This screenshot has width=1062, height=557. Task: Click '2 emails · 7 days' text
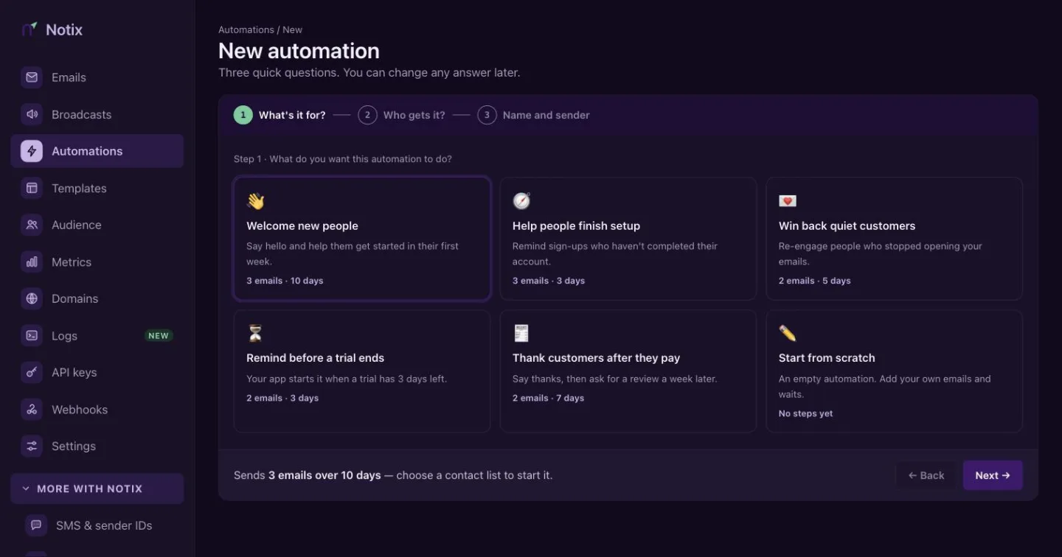tap(548, 398)
